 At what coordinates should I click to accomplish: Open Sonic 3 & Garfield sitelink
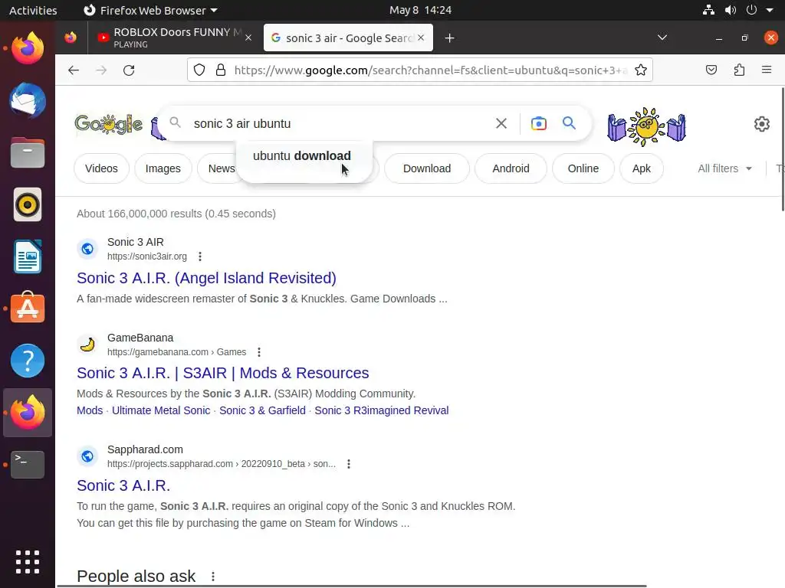coord(262,410)
